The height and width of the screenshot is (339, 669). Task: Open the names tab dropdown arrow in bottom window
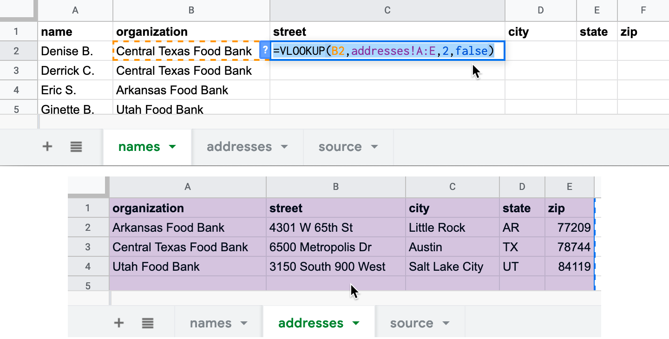(x=243, y=323)
